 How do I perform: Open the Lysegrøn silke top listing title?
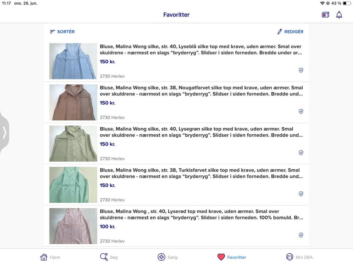tap(201, 132)
